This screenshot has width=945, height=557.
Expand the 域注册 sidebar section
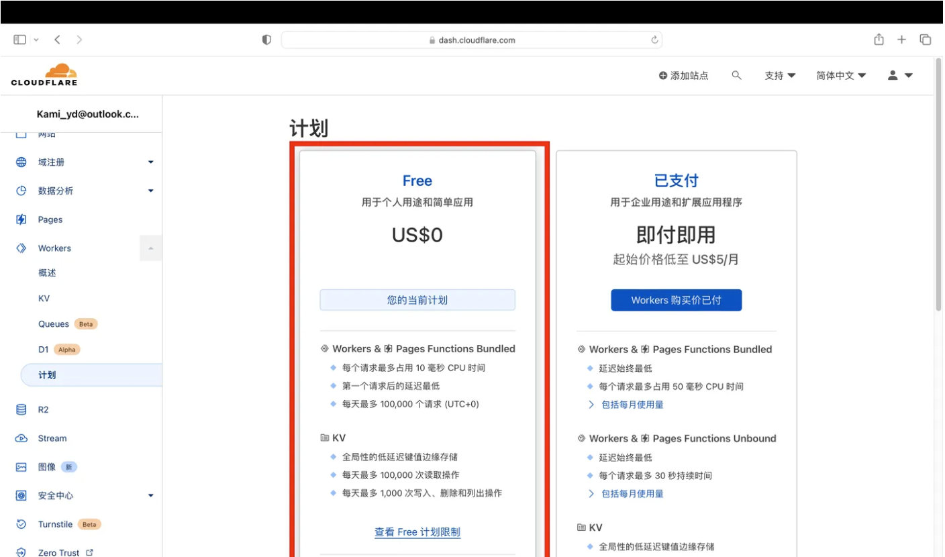coord(150,162)
